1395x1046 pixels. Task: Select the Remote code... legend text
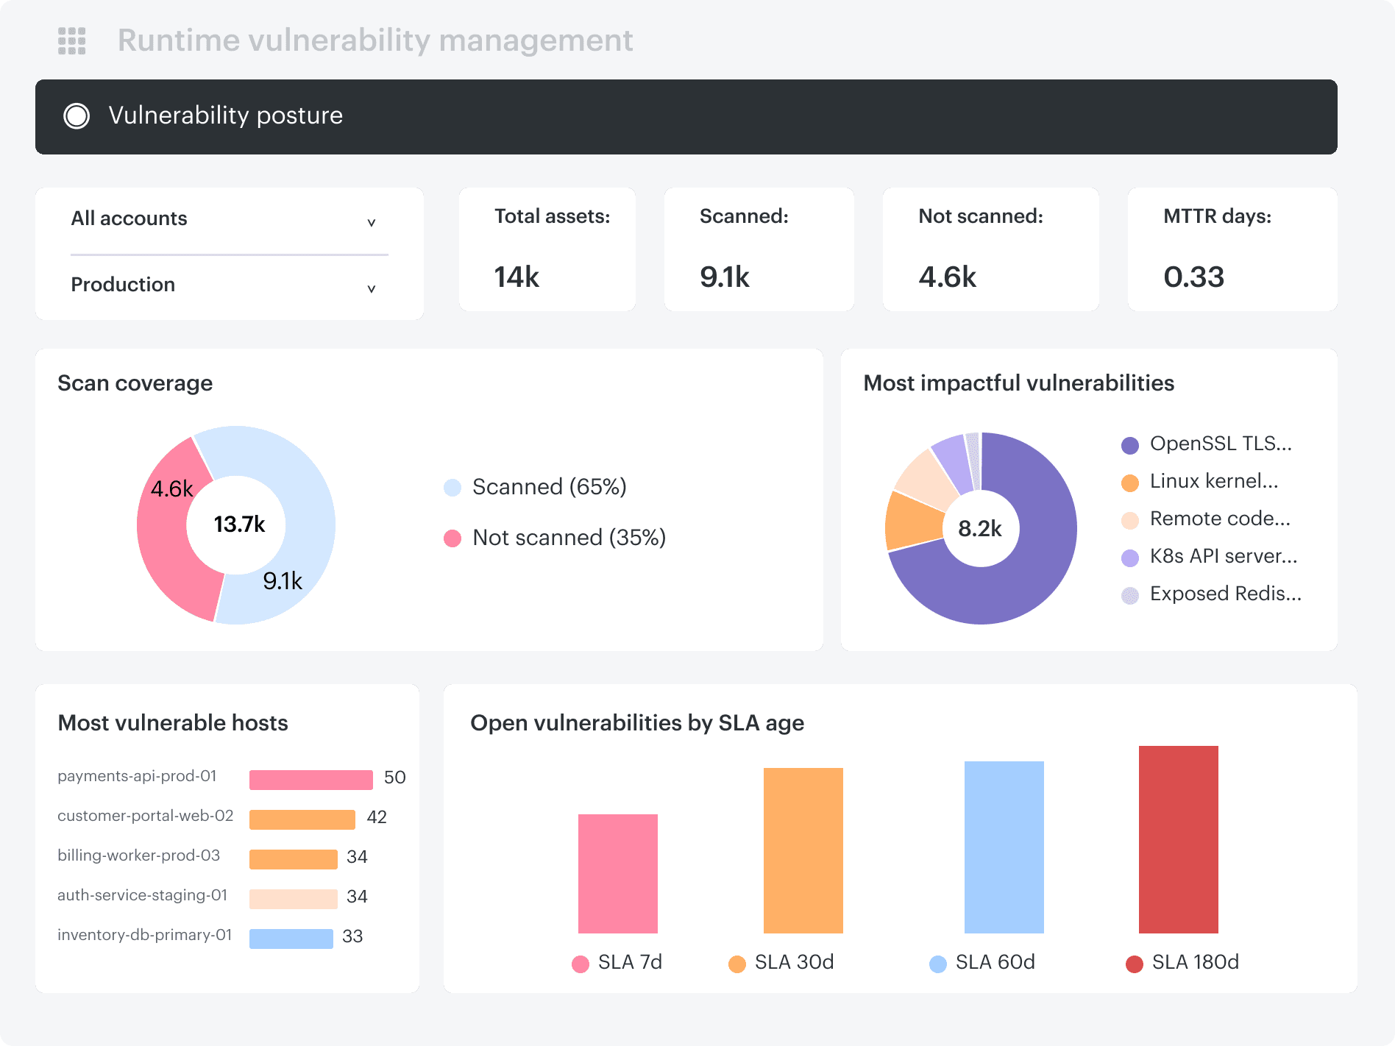pos(1221,519)
